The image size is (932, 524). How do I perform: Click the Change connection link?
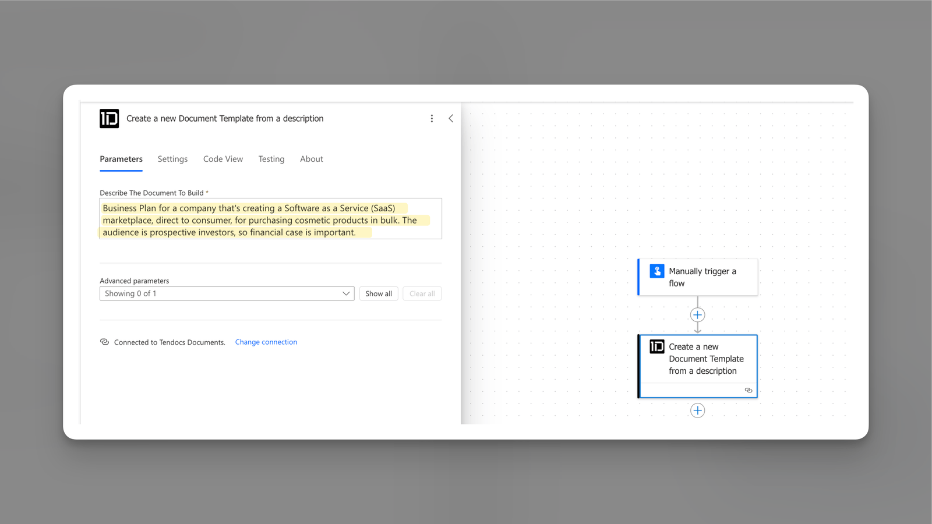coord(266,342)
